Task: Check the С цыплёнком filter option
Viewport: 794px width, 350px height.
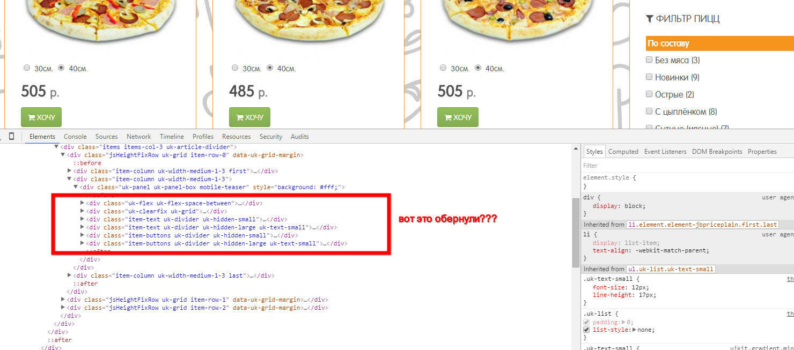Action: click(649, 111)
